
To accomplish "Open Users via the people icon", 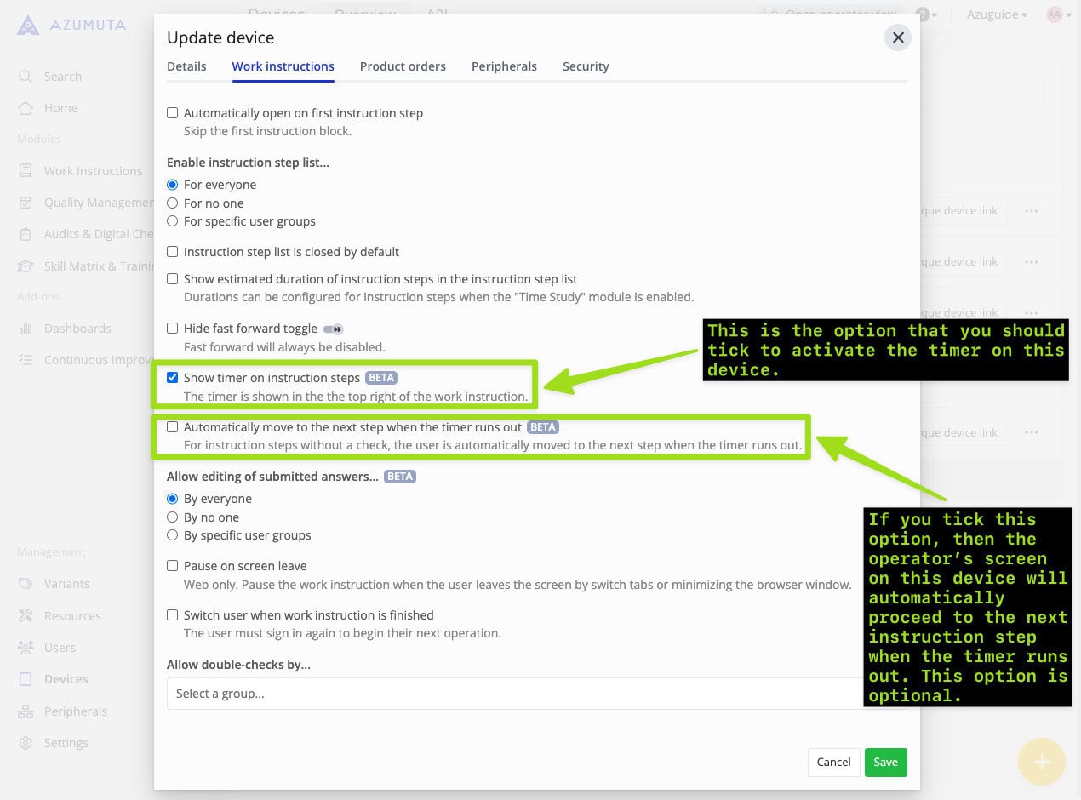I will [x=26, y=648].
